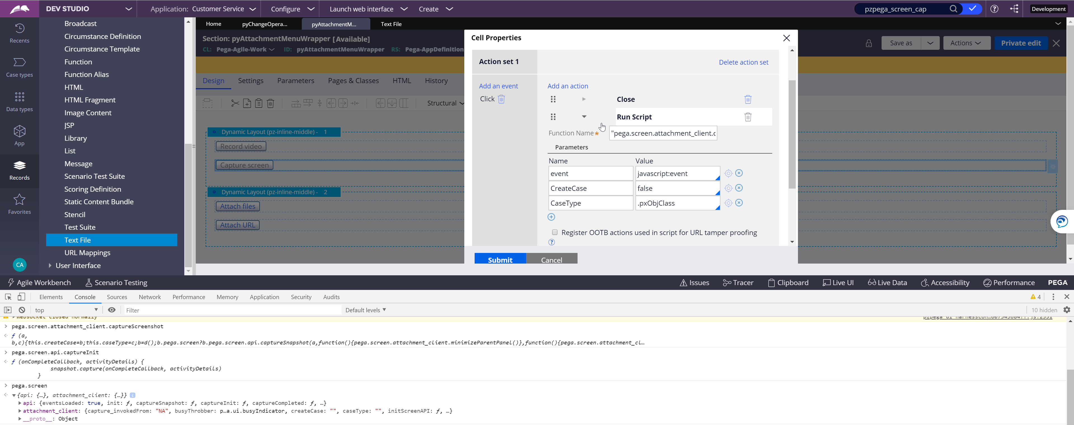Open the Application Customer Service dropdown
The width and height of the screenshot is (1074, 425).
click(x=253, y=9)
